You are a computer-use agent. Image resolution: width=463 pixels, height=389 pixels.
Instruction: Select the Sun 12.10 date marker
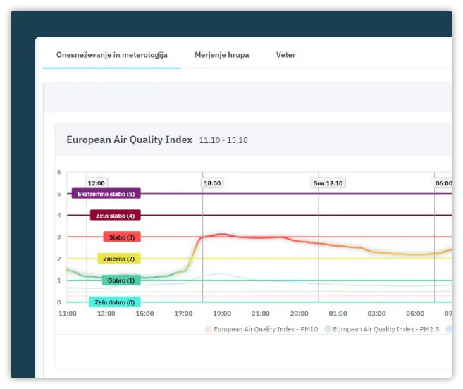coord(328,183)
